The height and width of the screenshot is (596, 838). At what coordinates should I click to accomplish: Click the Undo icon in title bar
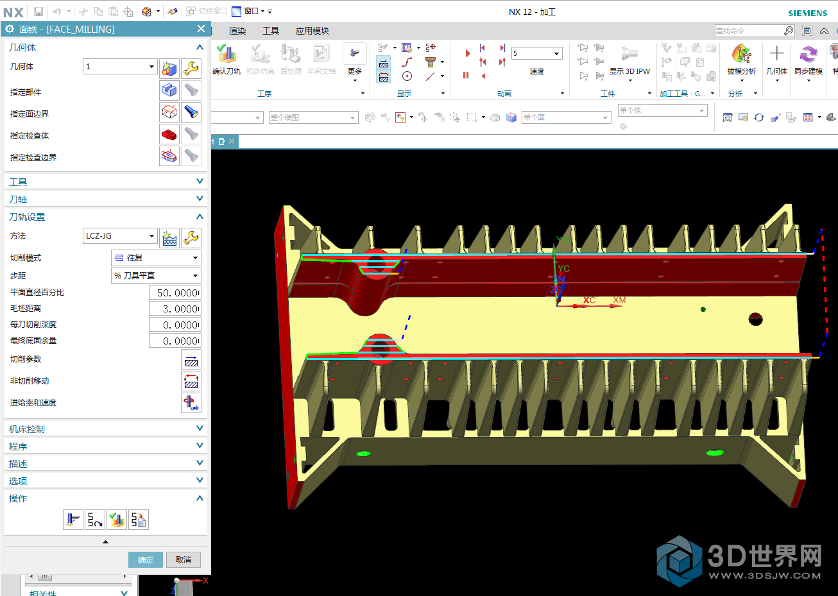[57, 12]
